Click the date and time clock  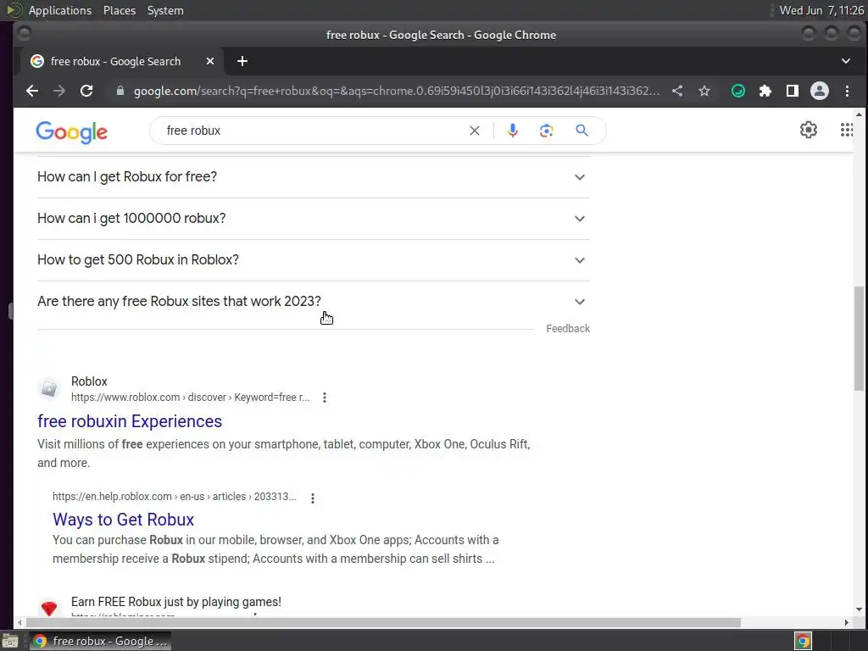(821, 10)
